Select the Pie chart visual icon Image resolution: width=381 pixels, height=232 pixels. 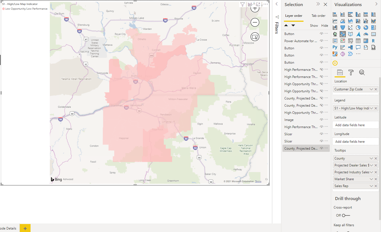pyautogui.click(x=358, y=28)
